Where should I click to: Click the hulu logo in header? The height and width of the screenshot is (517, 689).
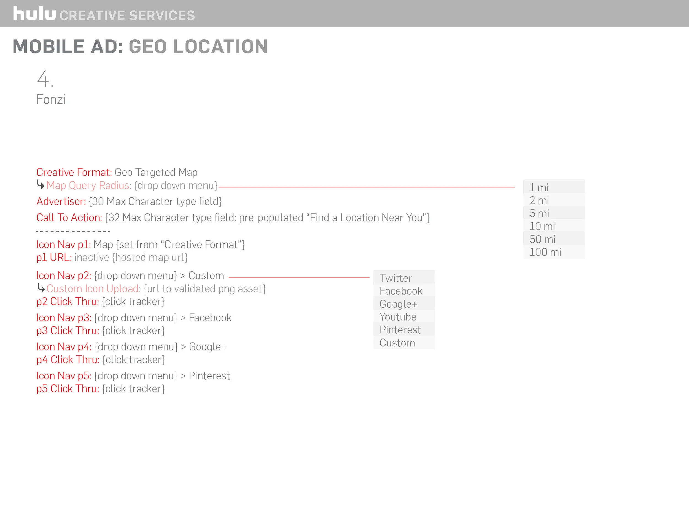34,14
